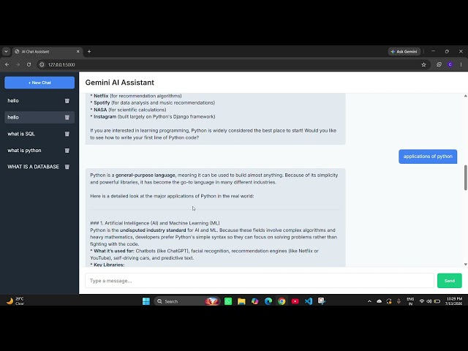The image size is (468, 351).
Task: Open the battery tray icon
Action: coord(437,301)
